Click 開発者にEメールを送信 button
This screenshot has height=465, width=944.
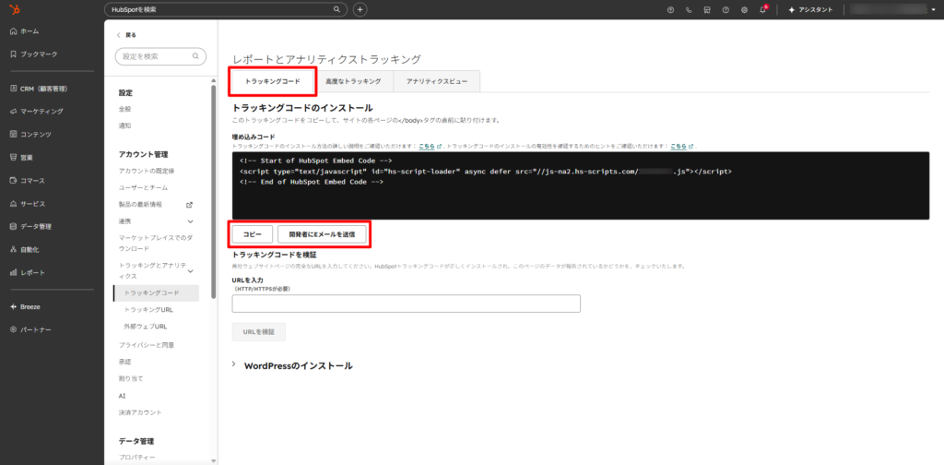[322, 234]
